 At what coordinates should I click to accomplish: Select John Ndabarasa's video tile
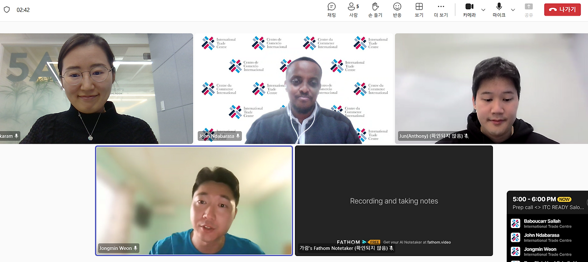click(x=294, y=89)
